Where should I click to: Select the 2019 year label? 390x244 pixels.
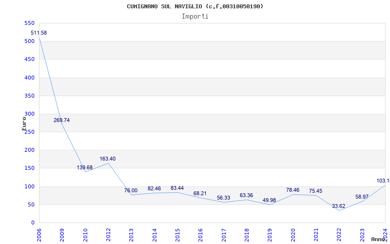(270, 235)
